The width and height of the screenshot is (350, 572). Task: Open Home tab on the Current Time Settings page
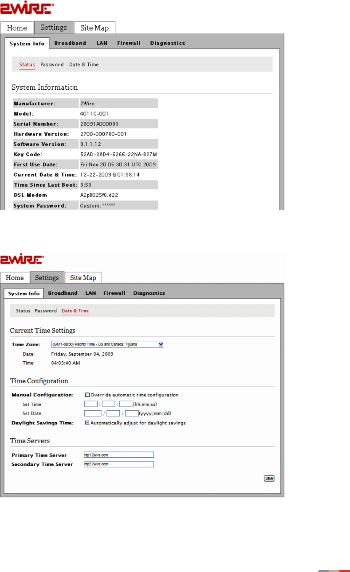click(x=15, y=278)
